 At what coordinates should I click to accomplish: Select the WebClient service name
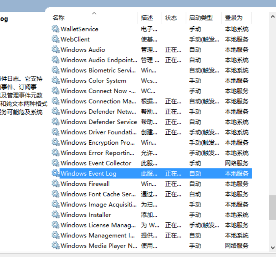(75, 39)
